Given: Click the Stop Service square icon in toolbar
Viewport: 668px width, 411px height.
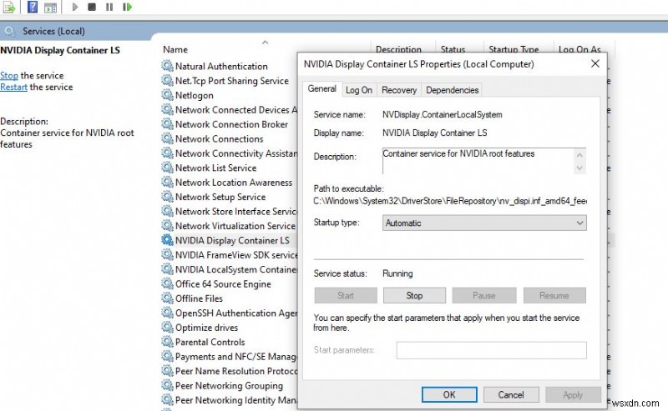Looking at the screenshot, I should coord(92,7).
